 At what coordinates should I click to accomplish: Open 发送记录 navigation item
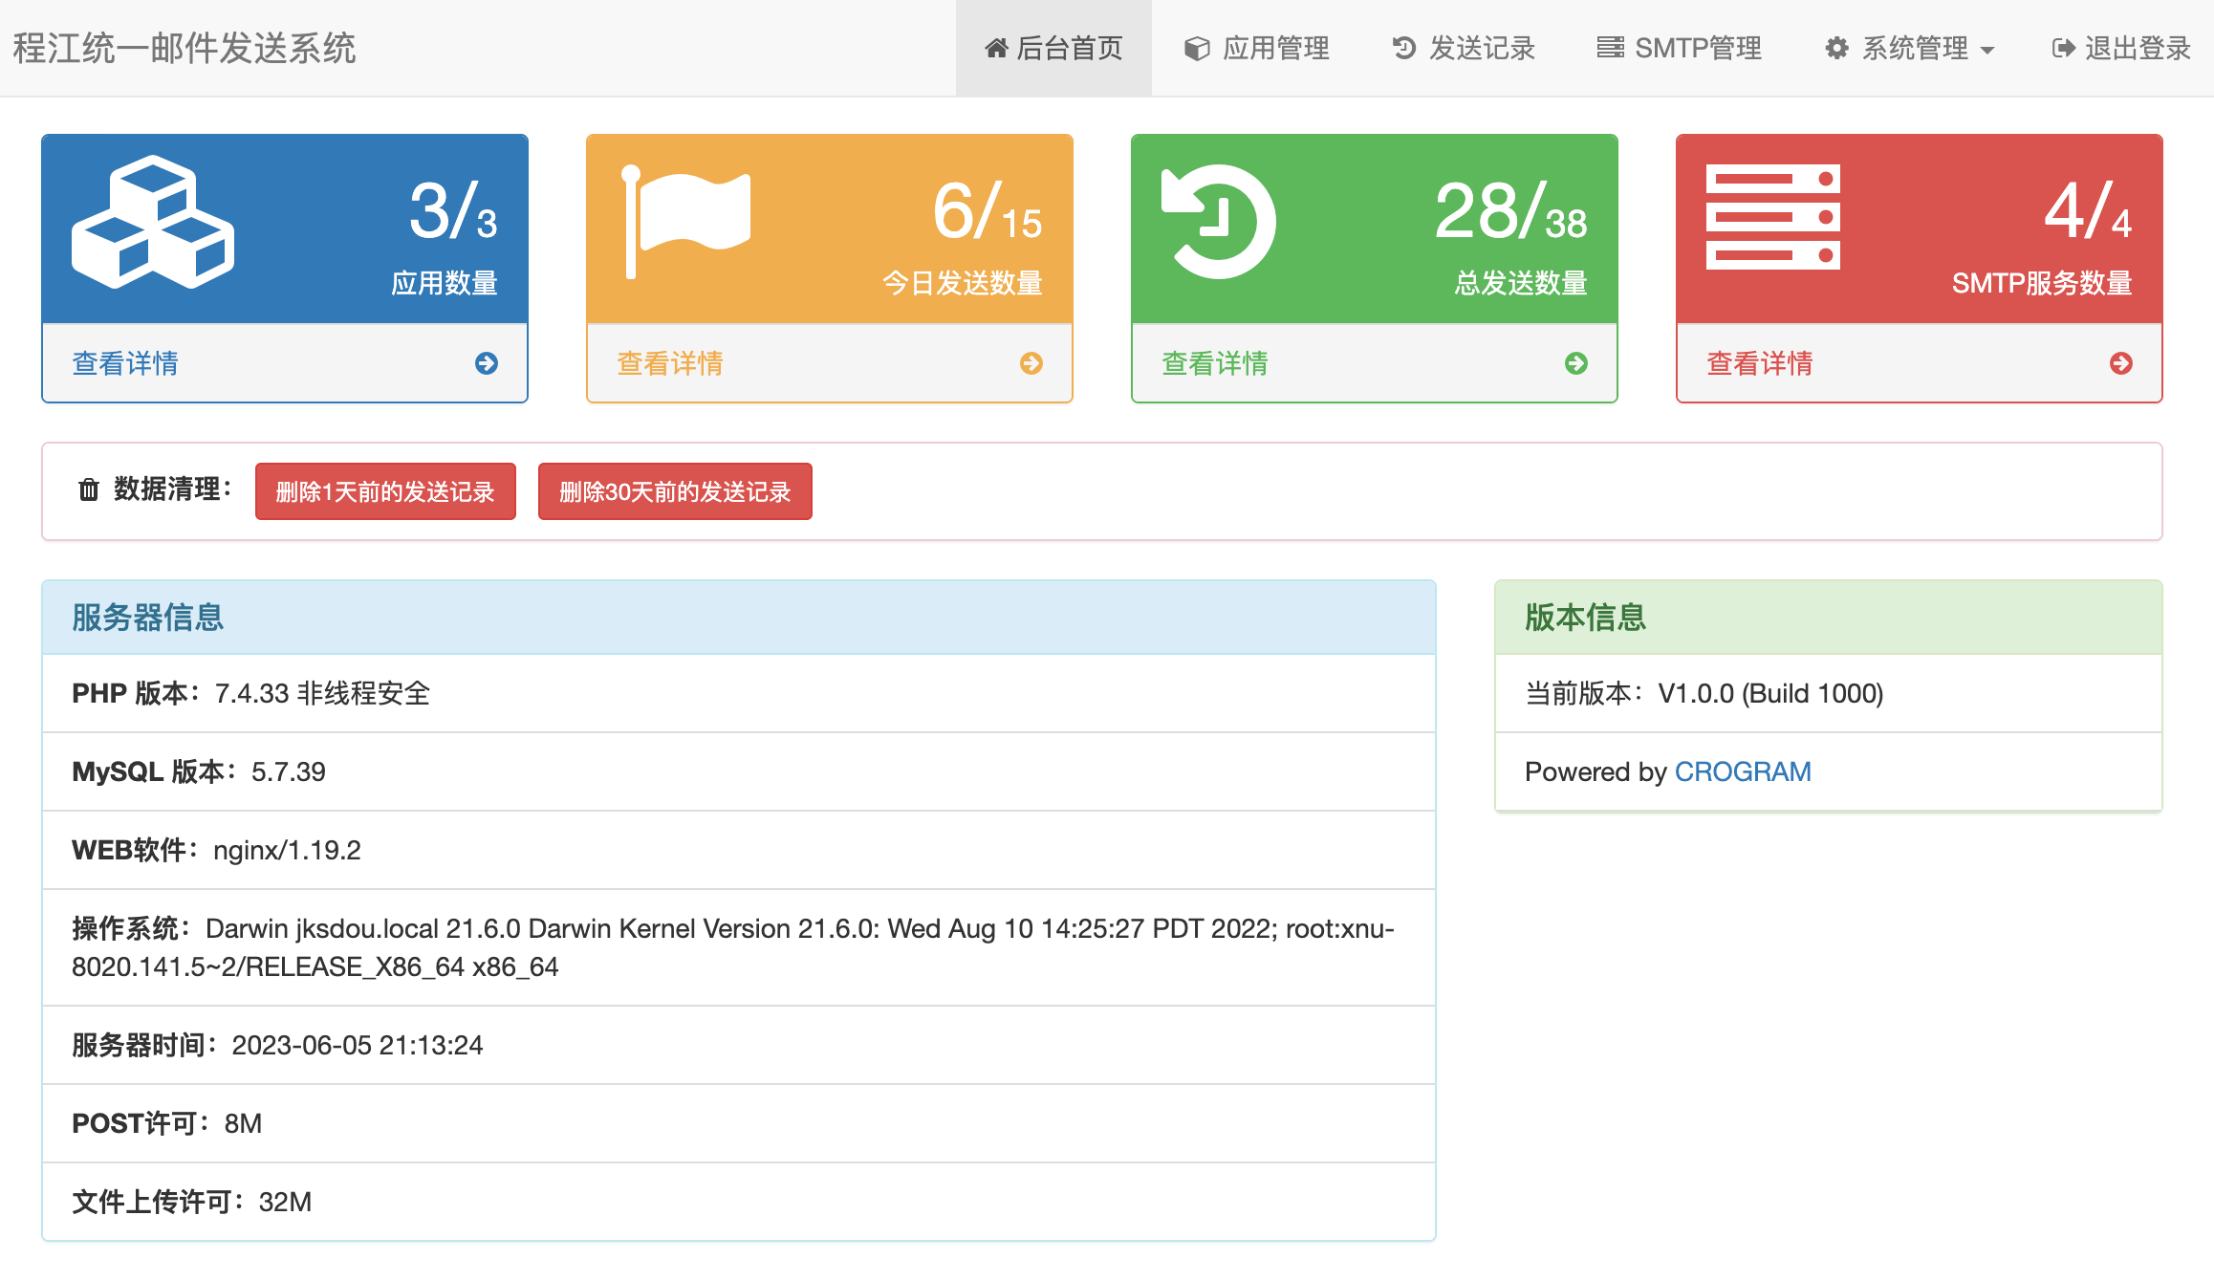1463,48
